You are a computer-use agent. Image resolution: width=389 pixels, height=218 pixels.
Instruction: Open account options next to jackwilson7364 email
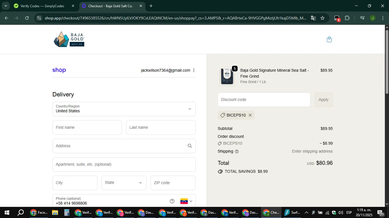coord(194,70)
